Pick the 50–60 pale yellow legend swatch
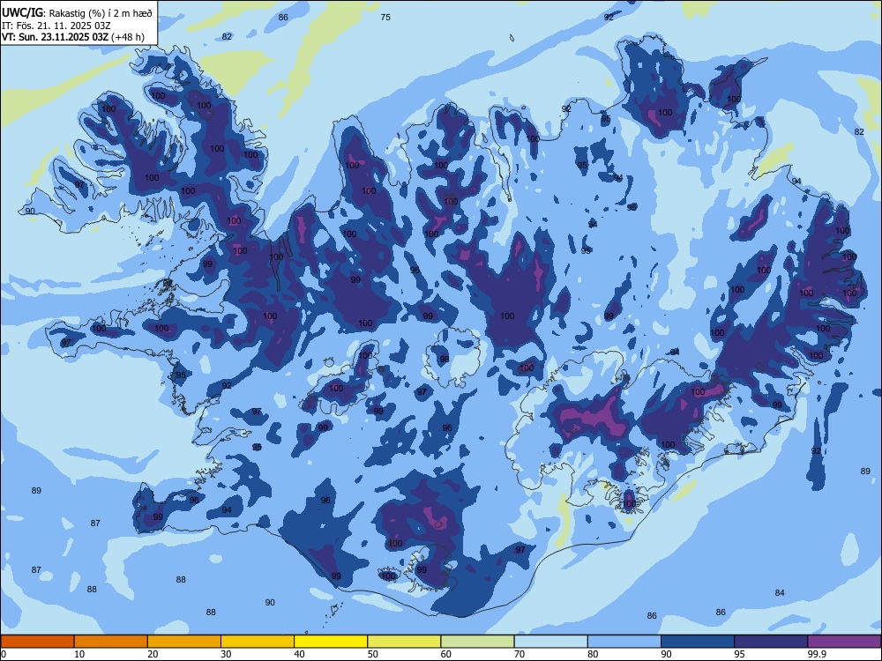The height and width of the screenshot is (661, 882). tap(404, 642)
